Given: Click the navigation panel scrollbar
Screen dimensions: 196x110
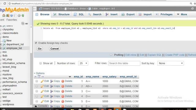Looking at the screenshot, I should 31,79.
